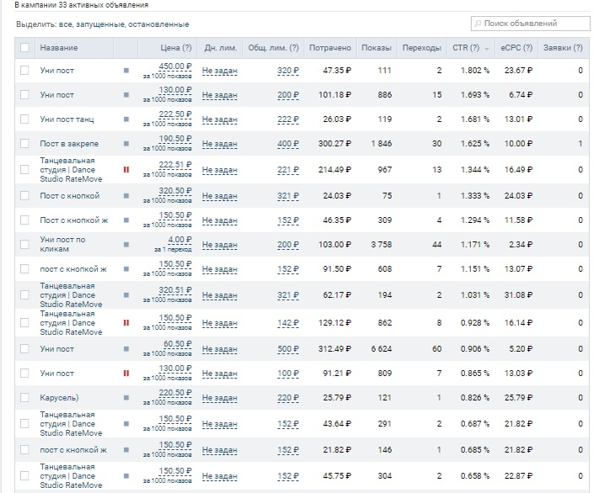Tick checkbox of ad priced 320.50 ₽

tap(24, 196)
